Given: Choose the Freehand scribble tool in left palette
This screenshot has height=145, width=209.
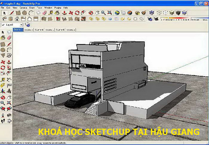Looking at the screenshot, I should (x=9, y=56).
